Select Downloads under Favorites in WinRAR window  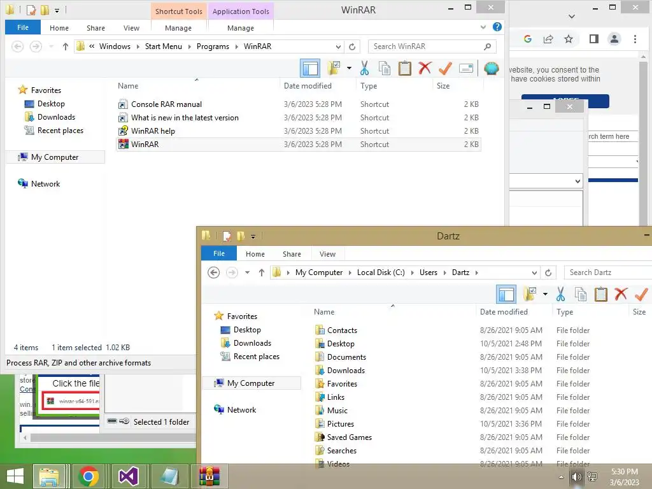click(56, 117)
